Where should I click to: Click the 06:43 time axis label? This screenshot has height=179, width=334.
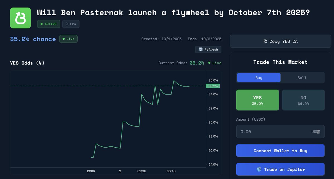coord(171,171)
